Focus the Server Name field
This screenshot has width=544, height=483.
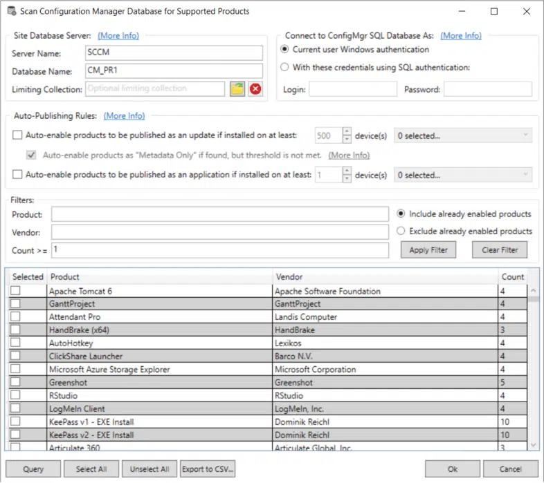(174, 53)
